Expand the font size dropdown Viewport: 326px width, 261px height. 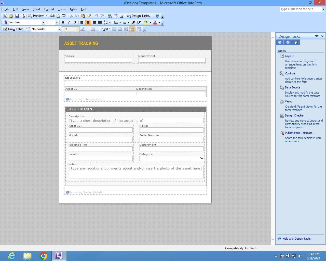click(x=57, y=22)
